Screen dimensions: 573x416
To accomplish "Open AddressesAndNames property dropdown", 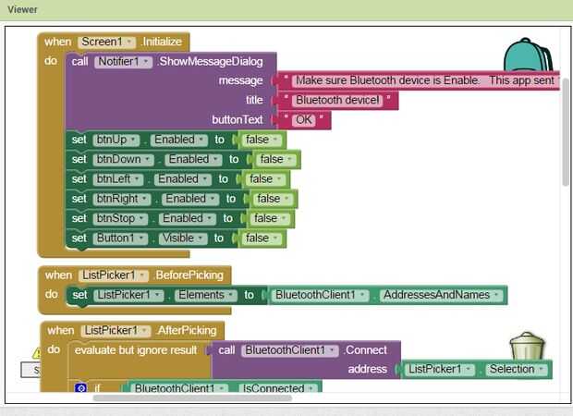I will click(442, 295).
